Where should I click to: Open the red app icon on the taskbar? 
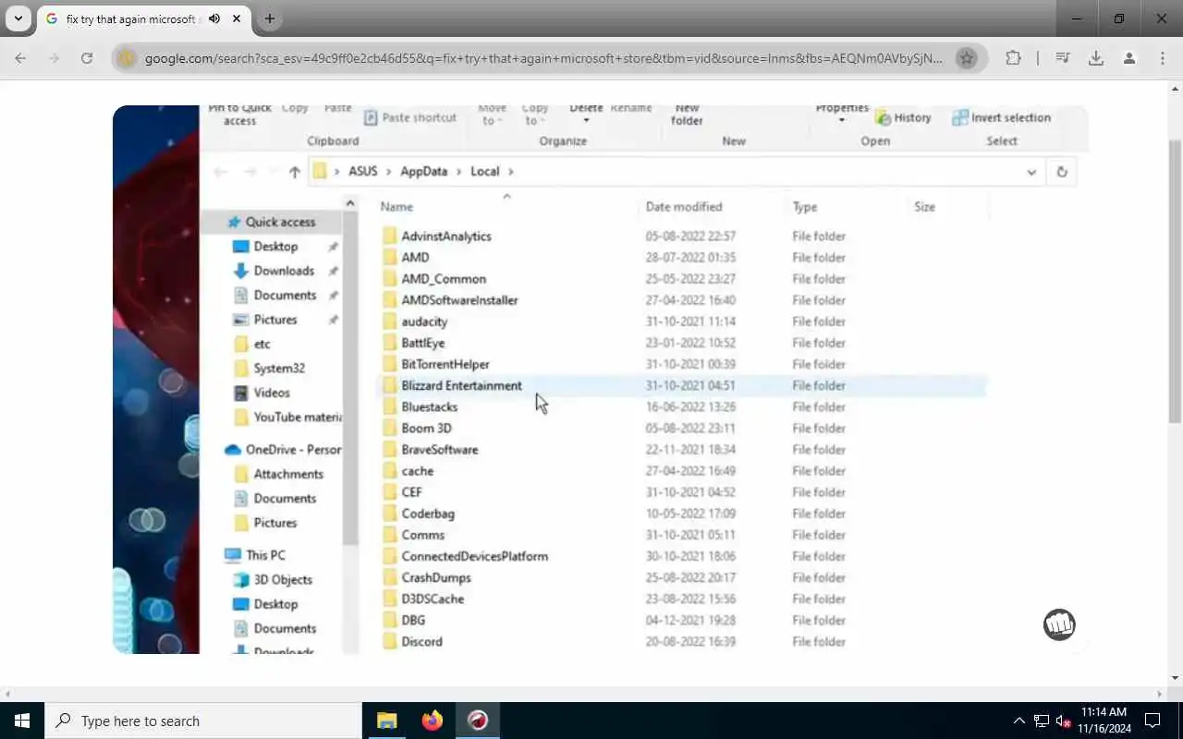[x=478, y=721]
